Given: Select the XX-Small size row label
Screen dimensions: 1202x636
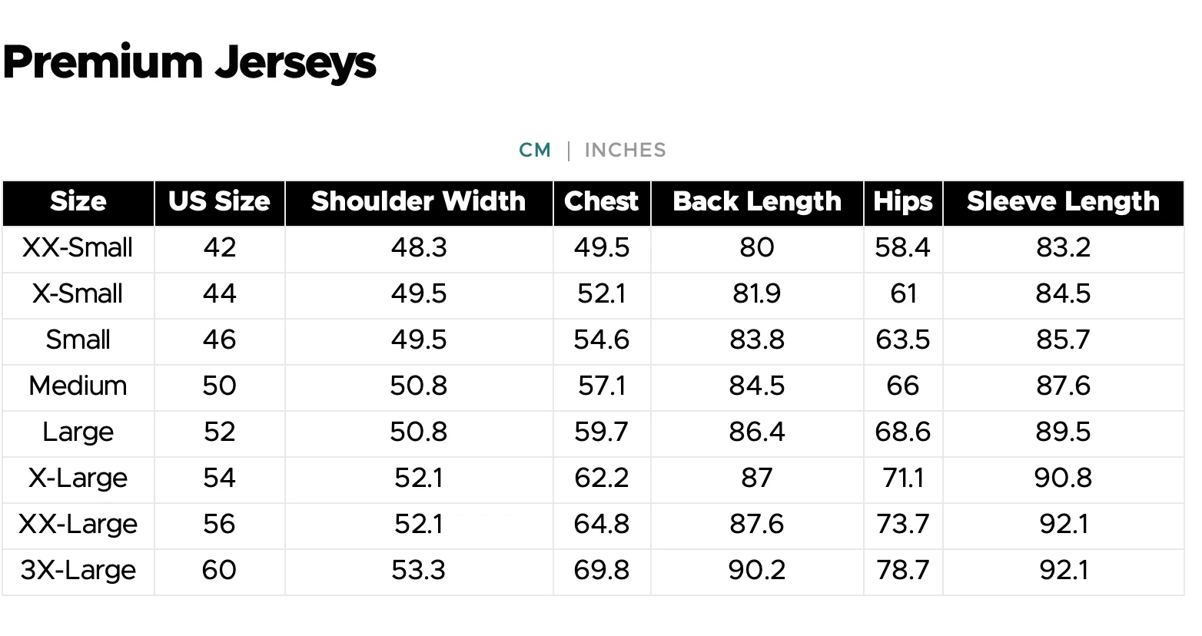Looking at the screenshot, I should [x=78, y=248].
